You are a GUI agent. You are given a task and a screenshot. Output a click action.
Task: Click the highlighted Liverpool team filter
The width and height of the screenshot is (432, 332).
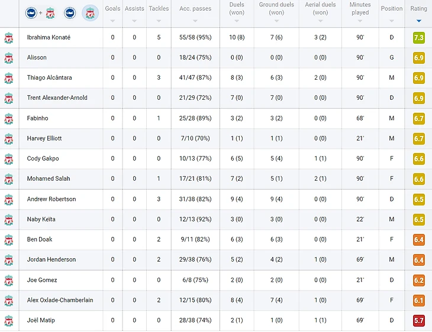tap(90, 13)
